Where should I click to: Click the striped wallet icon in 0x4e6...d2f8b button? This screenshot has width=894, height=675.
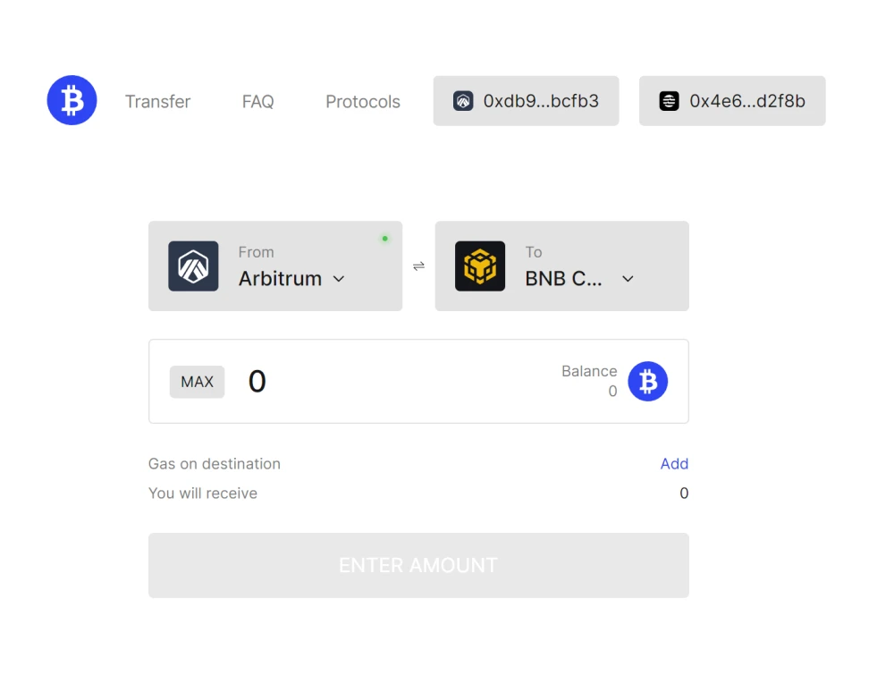click(x=670, y=101)
